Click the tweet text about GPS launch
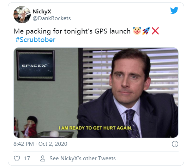 tap(72, 31)
